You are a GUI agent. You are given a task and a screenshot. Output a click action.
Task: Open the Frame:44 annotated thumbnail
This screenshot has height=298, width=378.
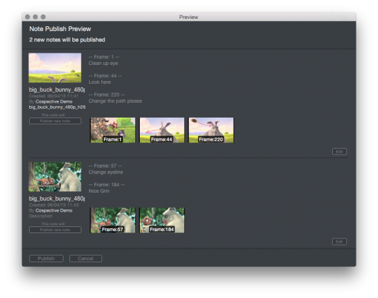(162, 130)
